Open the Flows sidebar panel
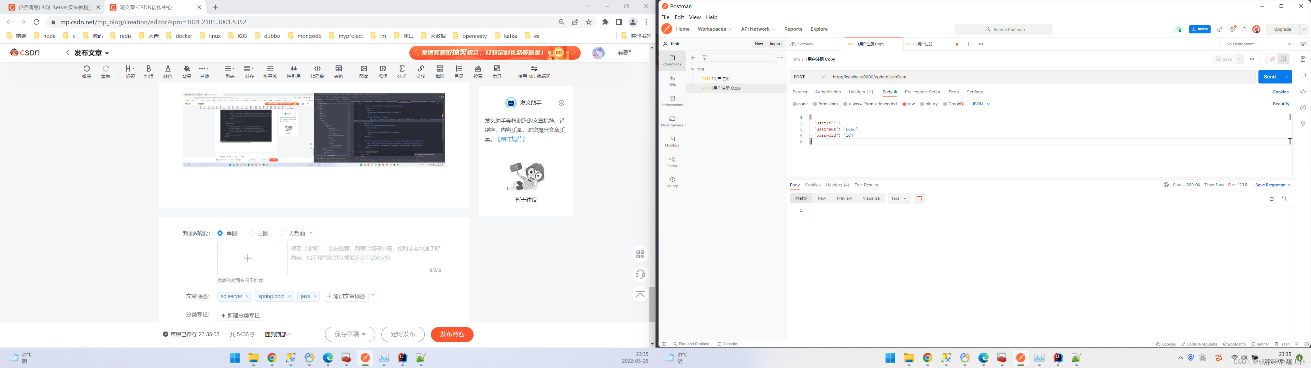This screenshot has width=1311, height=368. click(672, 162)
